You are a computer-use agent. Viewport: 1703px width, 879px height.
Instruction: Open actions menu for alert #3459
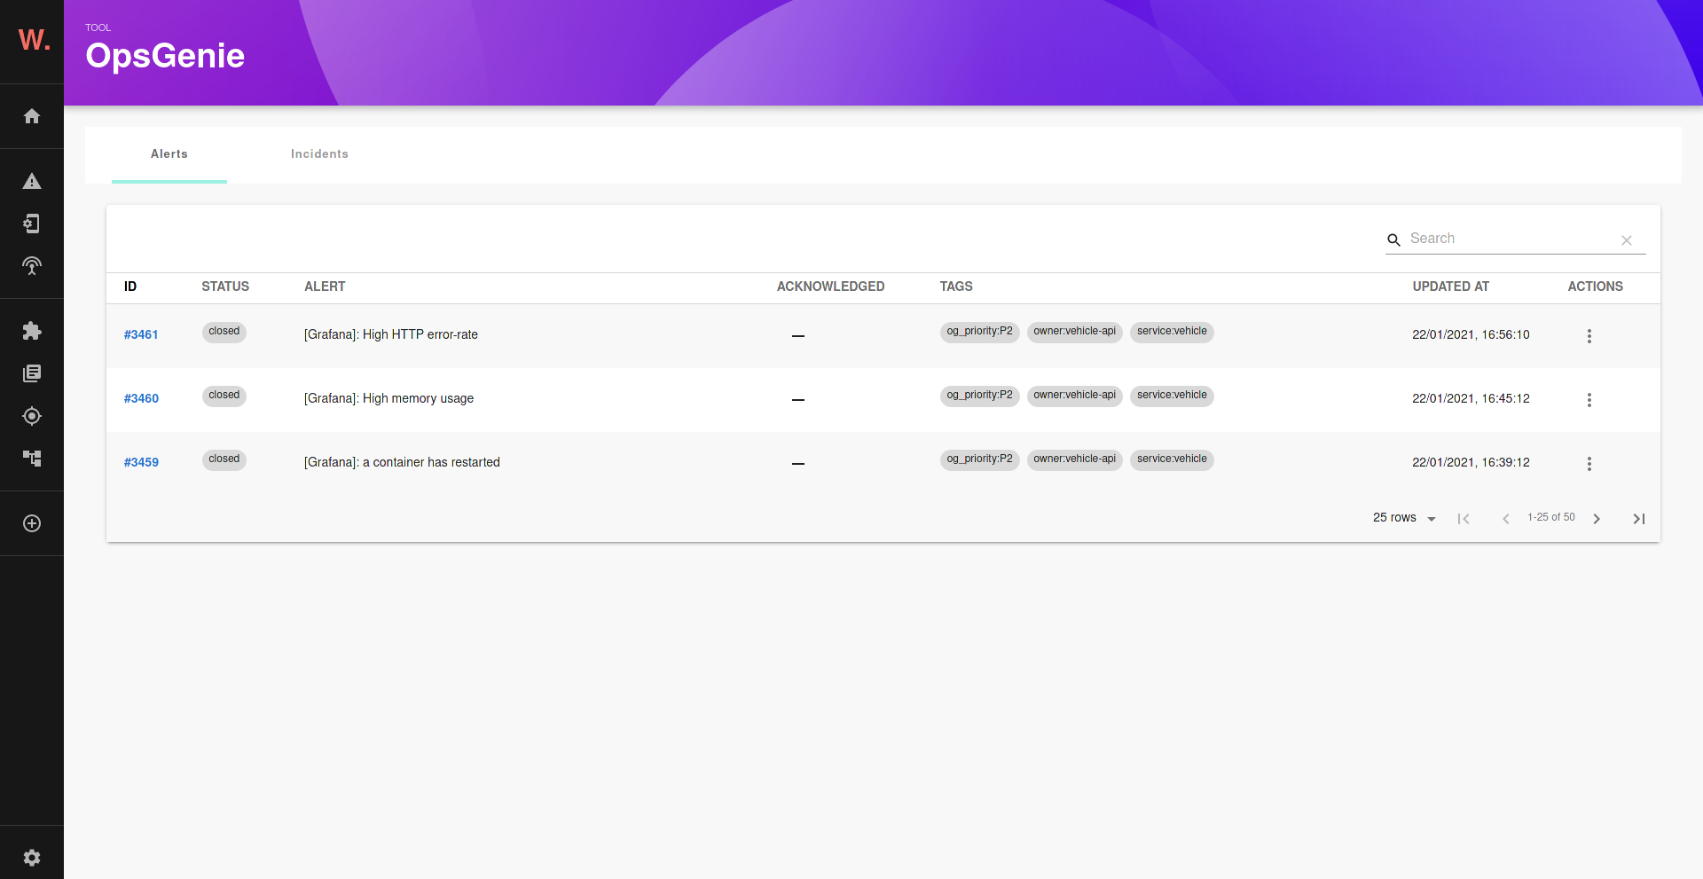coord(1589,464)
